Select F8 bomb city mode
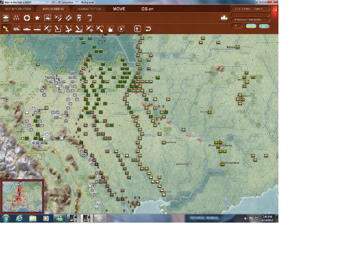Screen dimensions: 348x278 tap(79, 29)
